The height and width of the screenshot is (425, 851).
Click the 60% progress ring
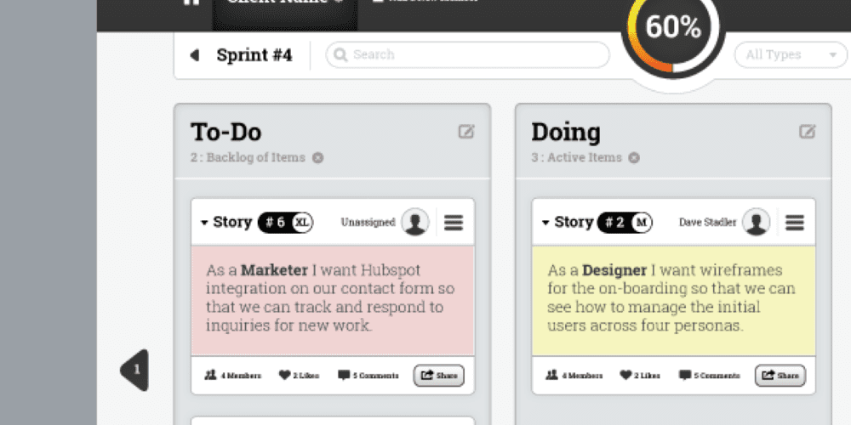click(x=673, y=28)
